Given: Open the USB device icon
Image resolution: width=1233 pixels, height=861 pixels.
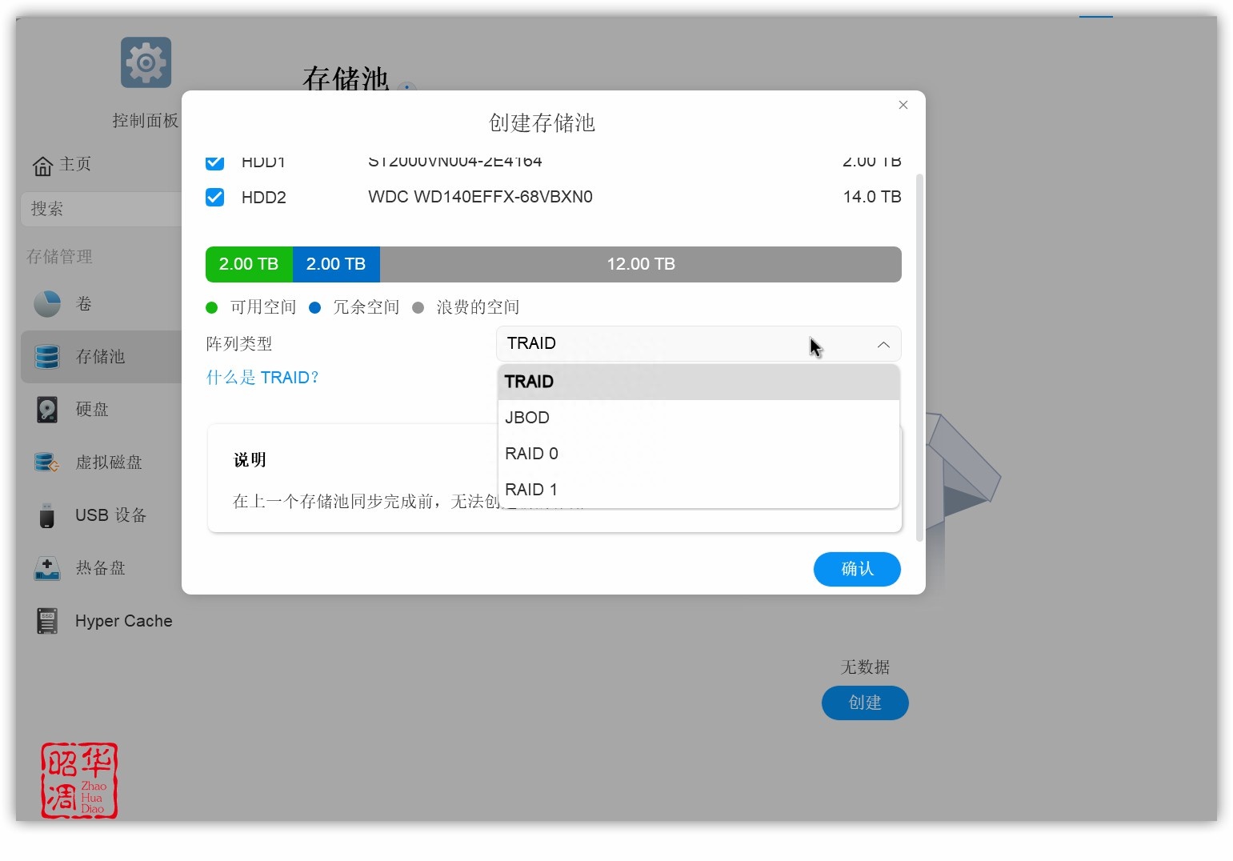Looking at the screenshot, I should click(47, 515).
